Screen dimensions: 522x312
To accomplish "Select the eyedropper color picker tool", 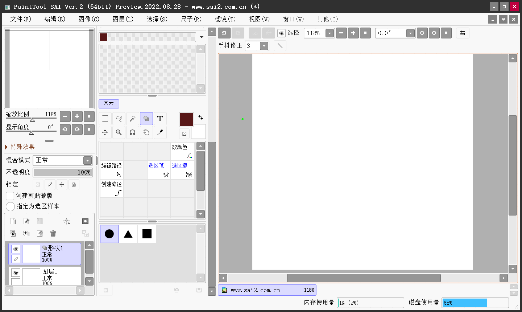I will tap(160, 132).
